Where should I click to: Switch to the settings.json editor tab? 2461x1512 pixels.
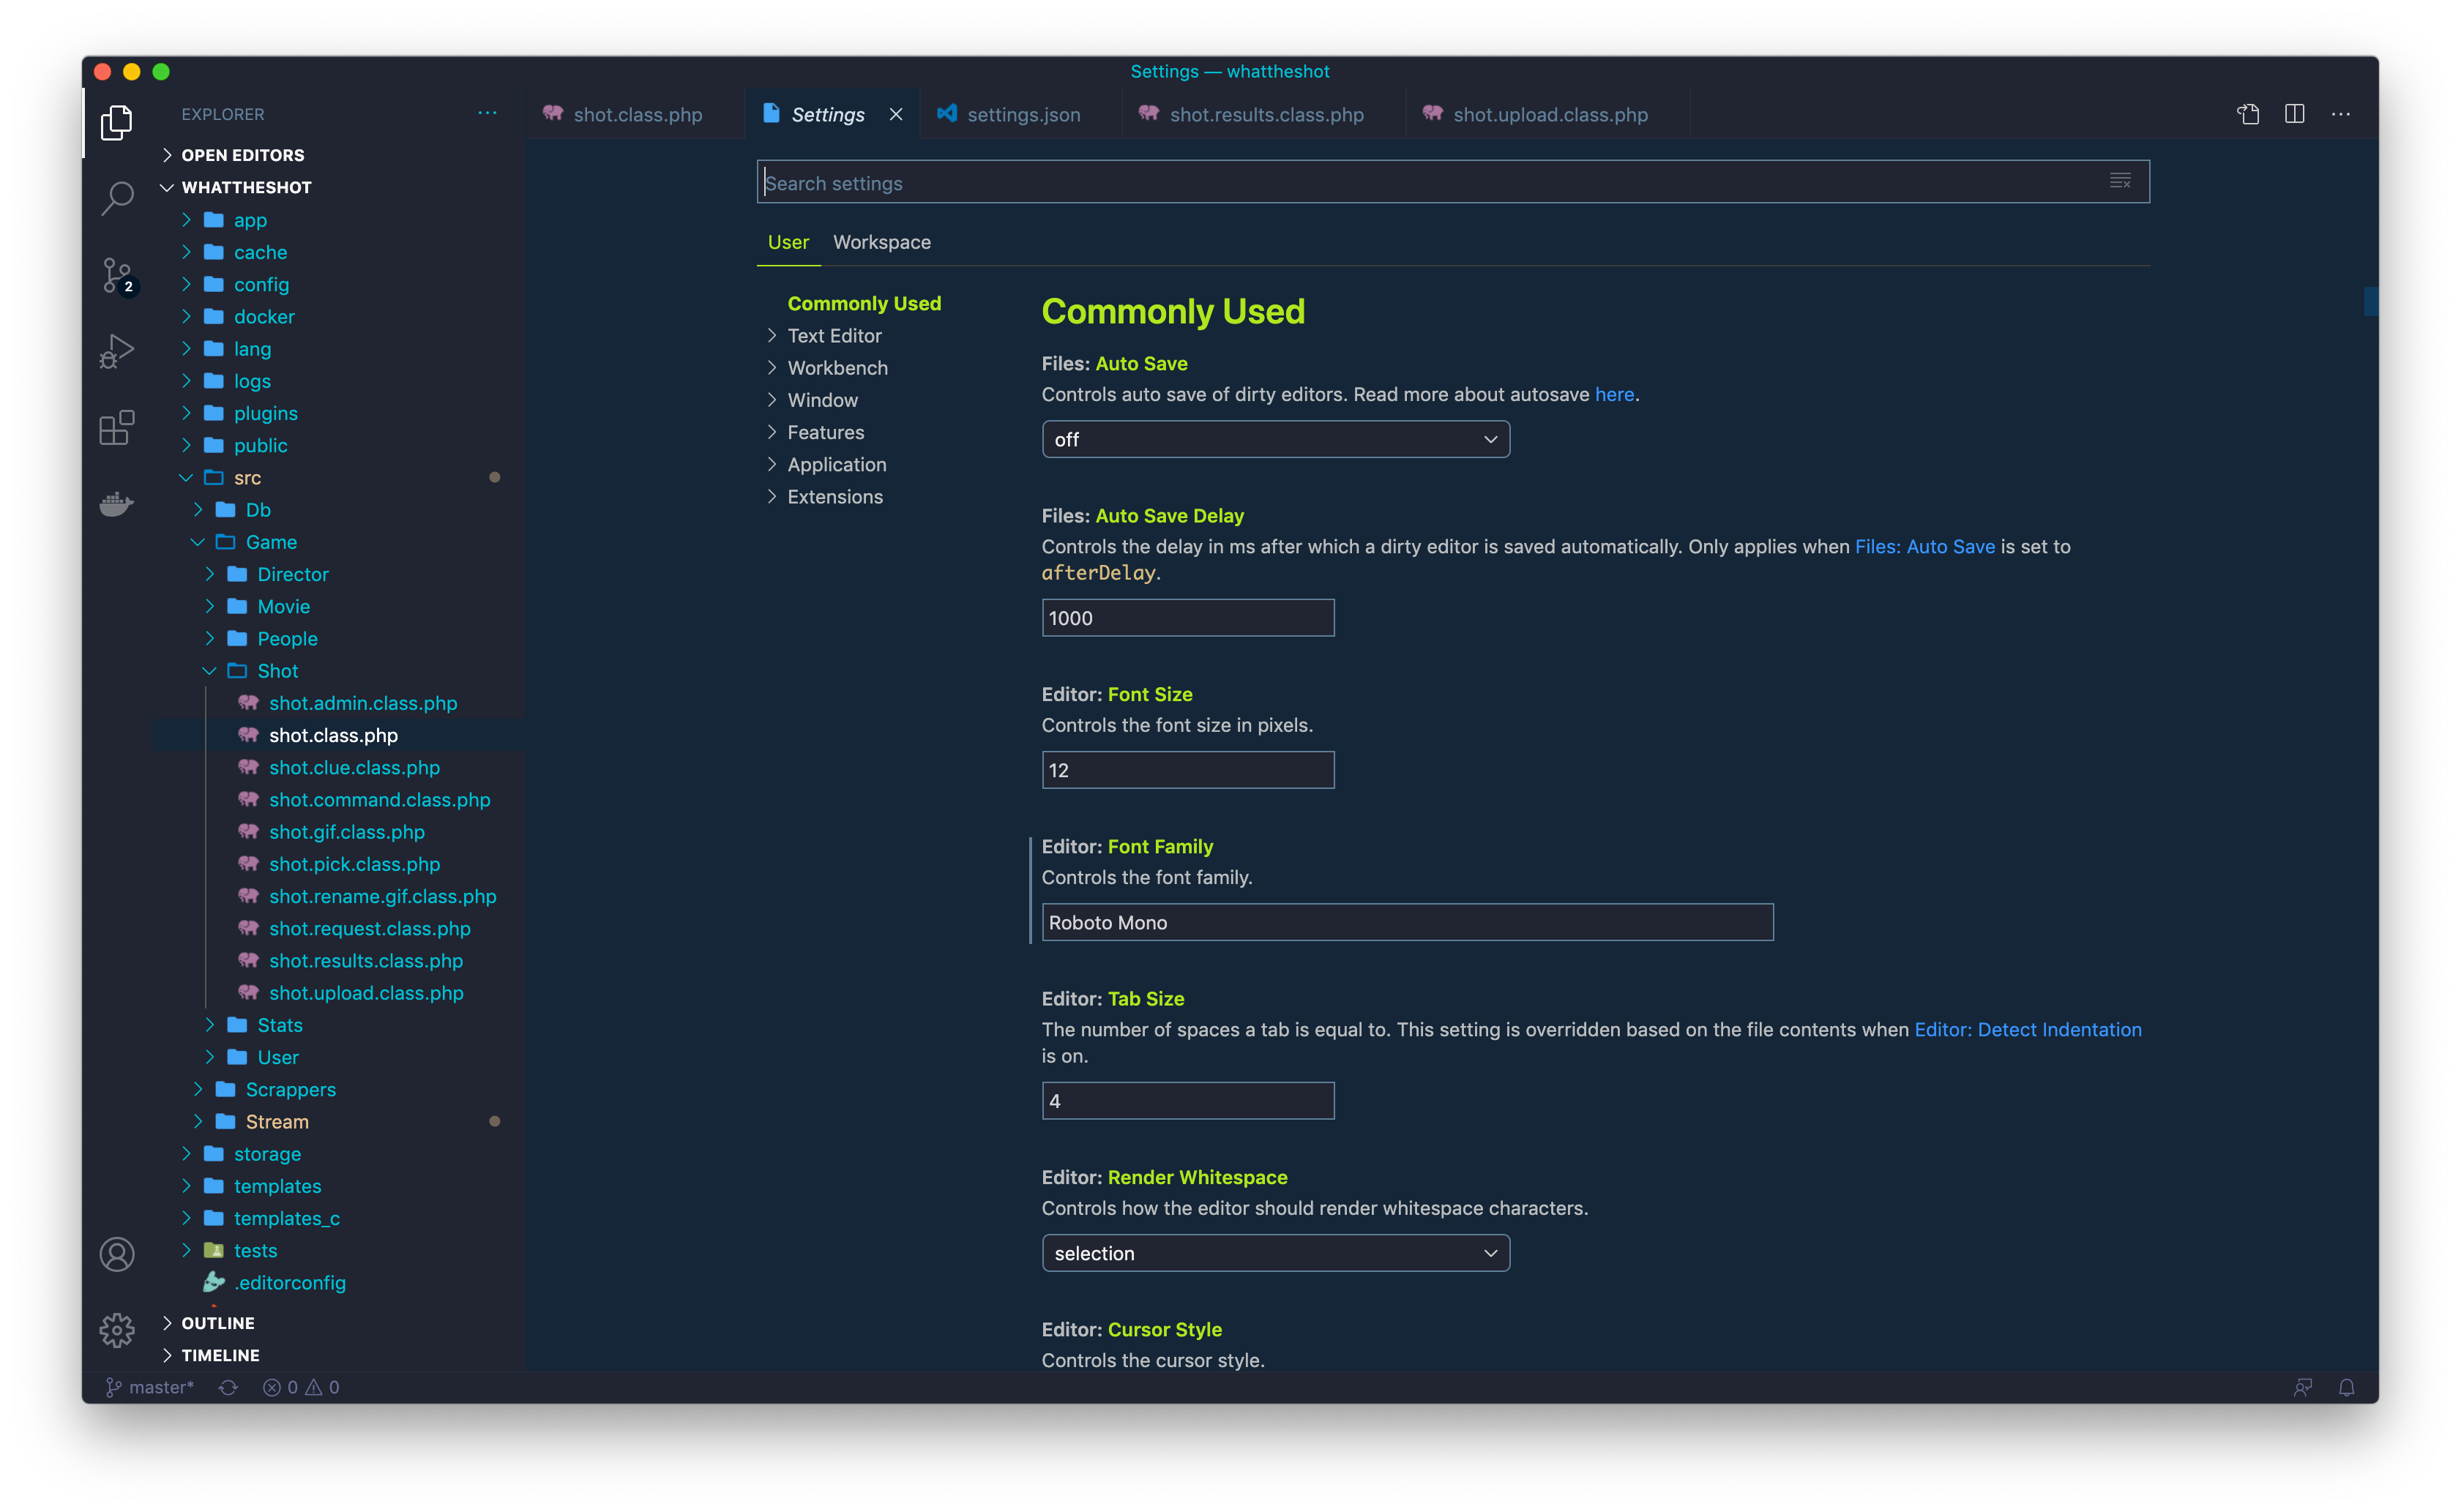[1022, 115]
